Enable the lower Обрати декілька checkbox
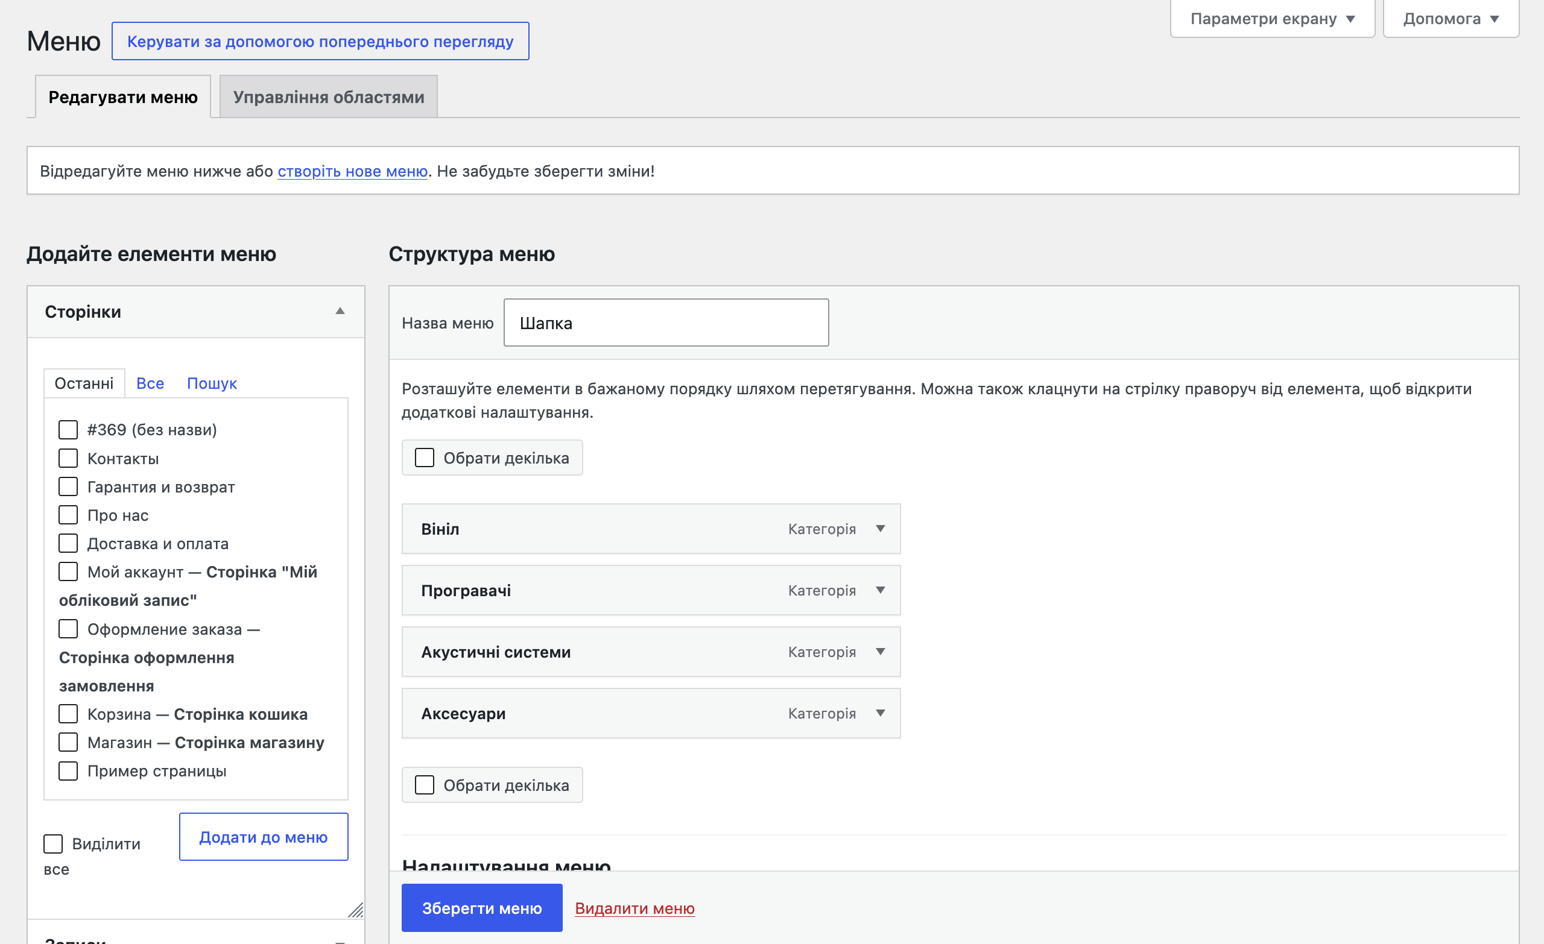1544x944 pixels. tap(425, 785)
